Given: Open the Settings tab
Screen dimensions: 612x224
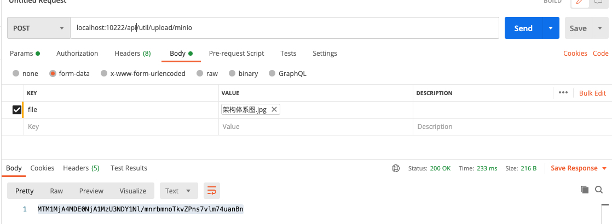Looking at the screenshot, I should pyautogui.click(x=325, y=54).
